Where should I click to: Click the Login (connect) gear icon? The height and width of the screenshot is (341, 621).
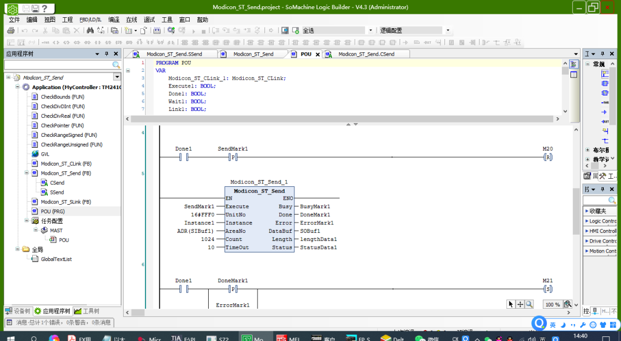click(171, 30)
